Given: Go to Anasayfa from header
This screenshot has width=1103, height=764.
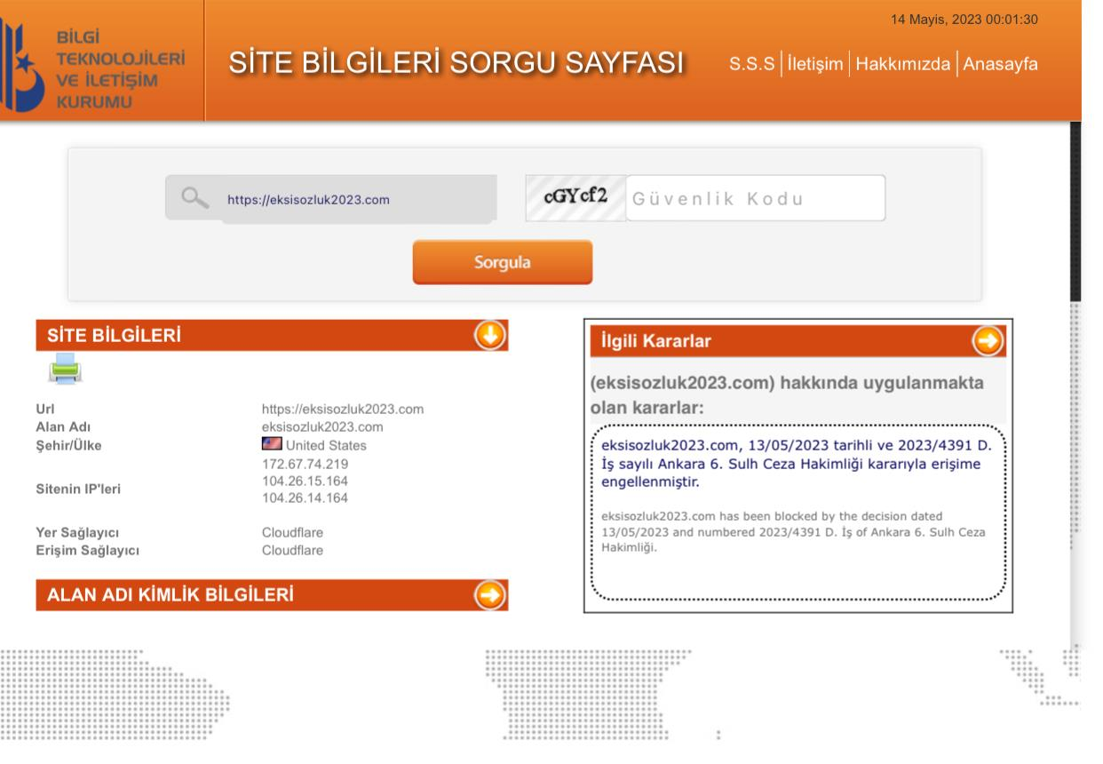Looking at the screenshot, I should pyautogui.click(x=999, y=64).
